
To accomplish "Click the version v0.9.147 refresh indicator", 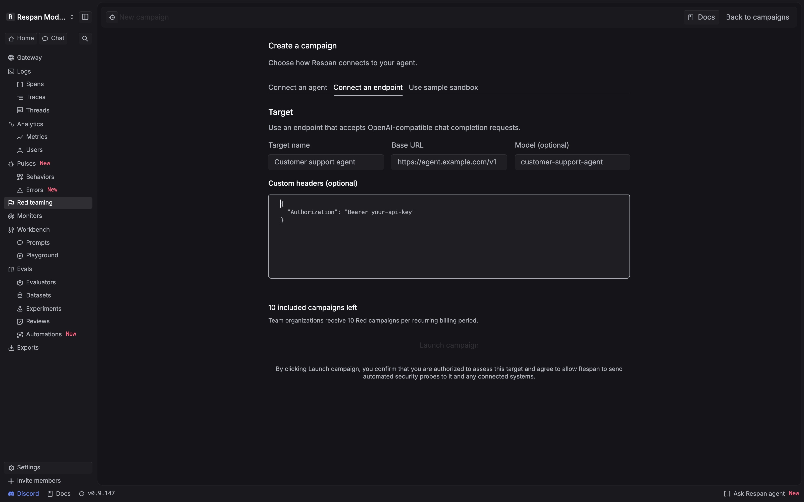I will 97,494.
